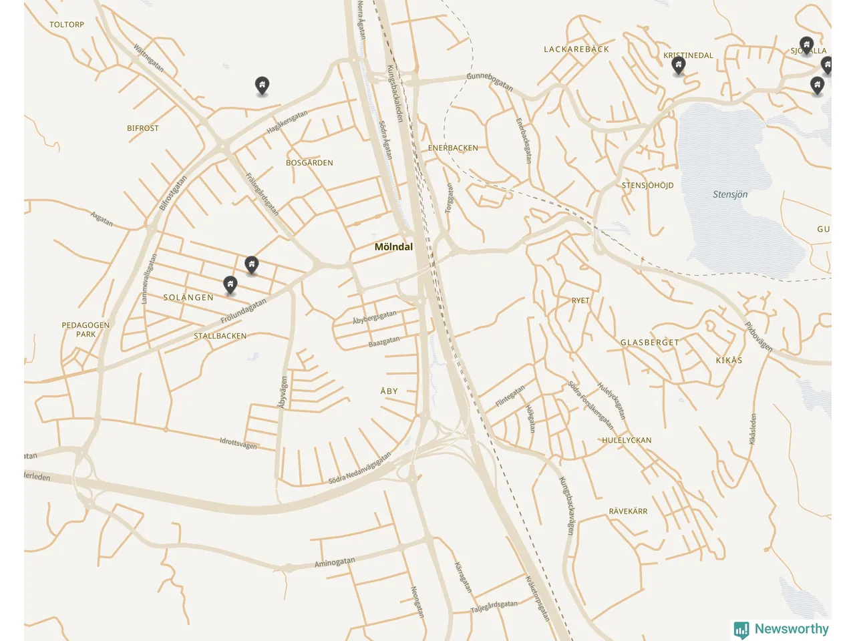855x641 pixels.
Task: Select the house marker at Kristinedal
Action: click(x=678, y=65)
